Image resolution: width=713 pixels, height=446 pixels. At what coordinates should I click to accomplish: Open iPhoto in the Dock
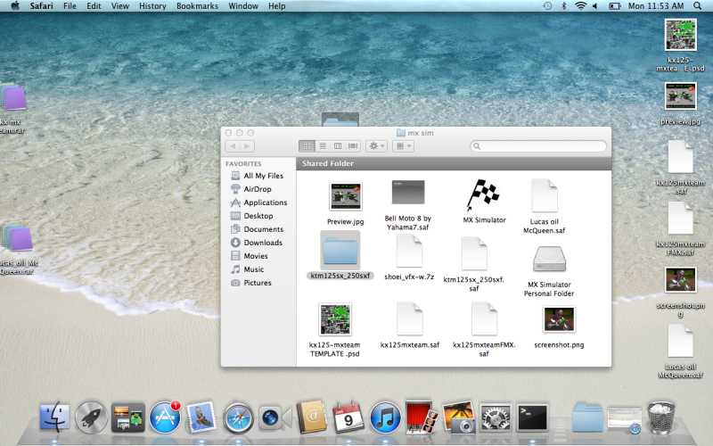pos(459,417)
